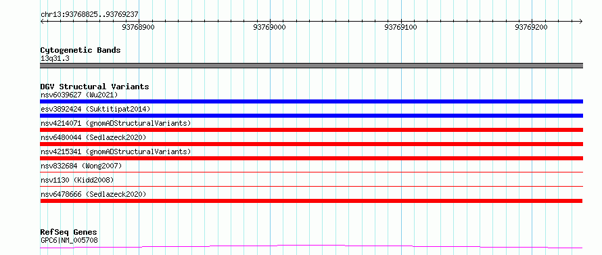The image size is (602, 255).
Task: Select the red bar for nsv6480044
Action: coord(311,144)
